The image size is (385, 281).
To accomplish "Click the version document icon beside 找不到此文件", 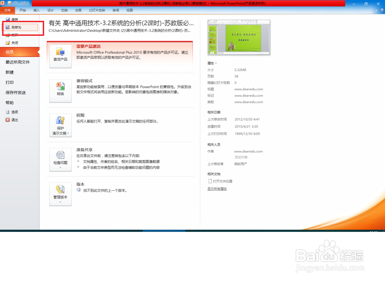I will pyautogui.click(x=78, y=190).
